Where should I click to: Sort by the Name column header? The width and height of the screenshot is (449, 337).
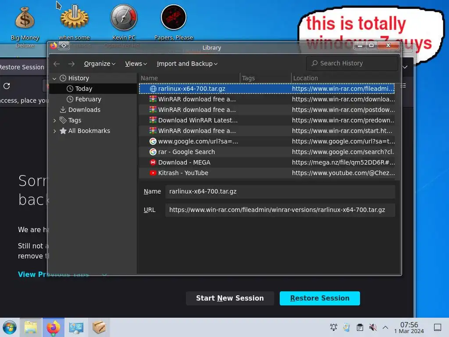(189, 78)
